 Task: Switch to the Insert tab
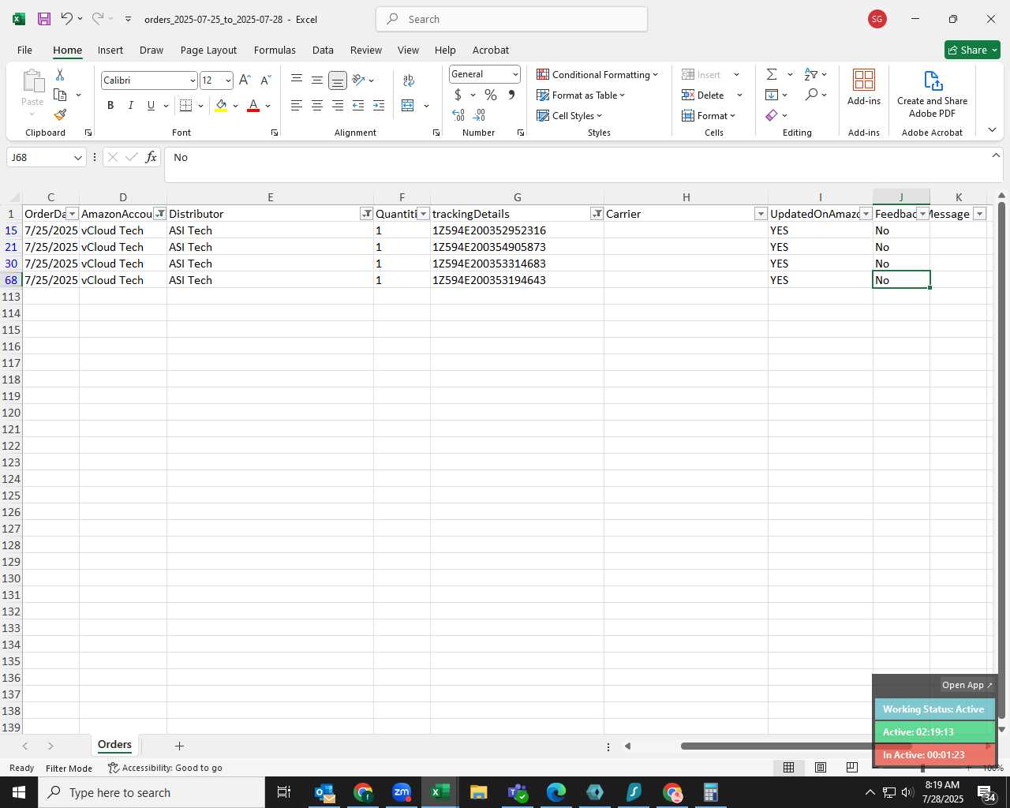(x=110, y=50)
